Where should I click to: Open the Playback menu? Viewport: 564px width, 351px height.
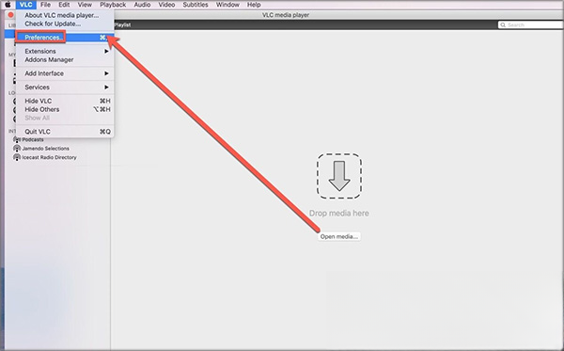[x=113, y=5]
